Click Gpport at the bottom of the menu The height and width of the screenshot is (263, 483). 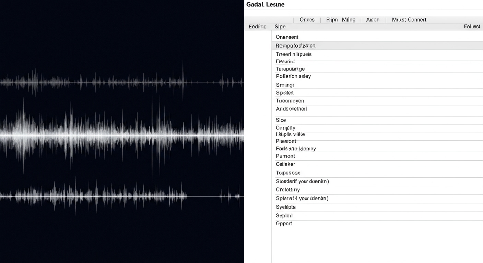click(283, 223)
